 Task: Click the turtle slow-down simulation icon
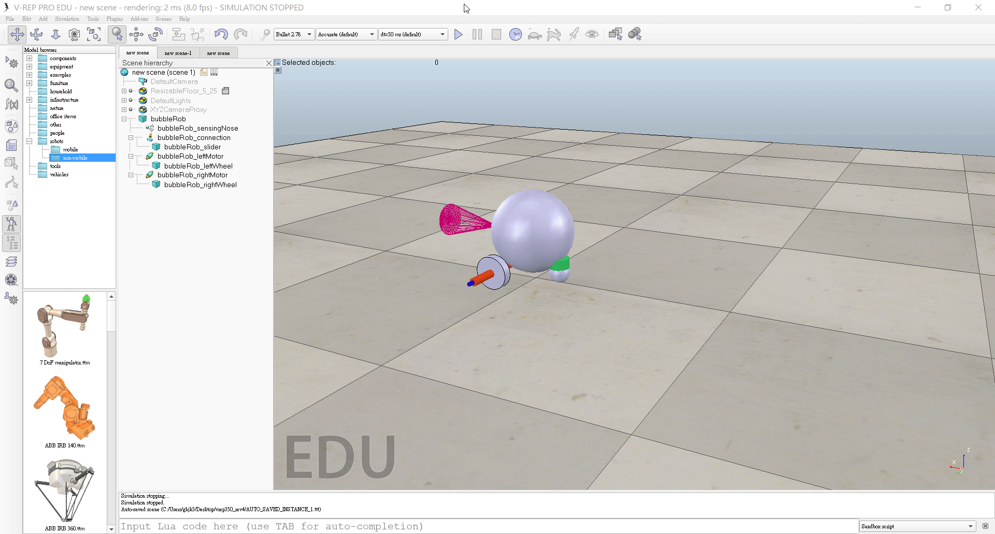pyautogui.click(x=535, y=35)
